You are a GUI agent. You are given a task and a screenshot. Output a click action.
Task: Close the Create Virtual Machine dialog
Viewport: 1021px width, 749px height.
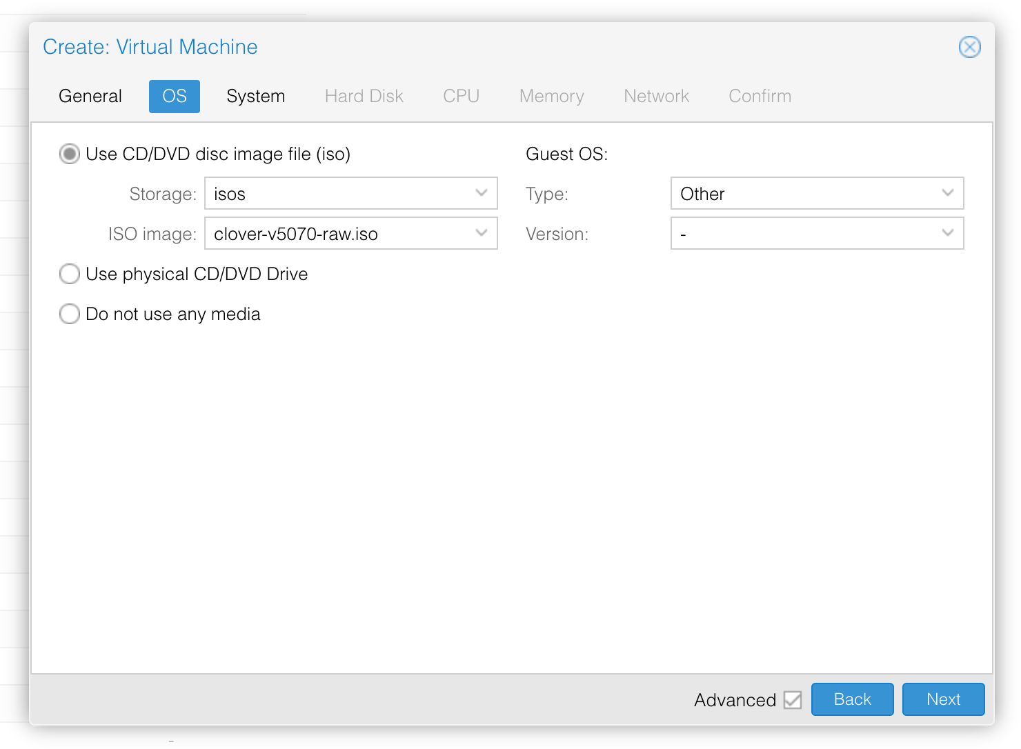tap(969, 47)
